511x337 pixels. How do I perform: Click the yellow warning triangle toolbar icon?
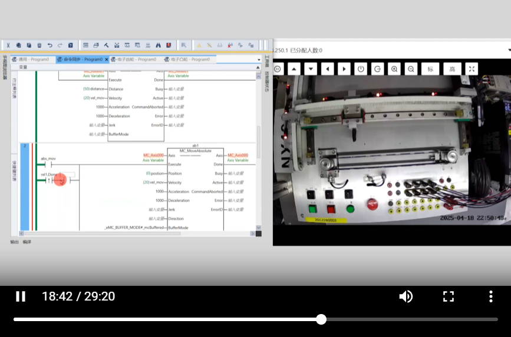click(199, 45)
